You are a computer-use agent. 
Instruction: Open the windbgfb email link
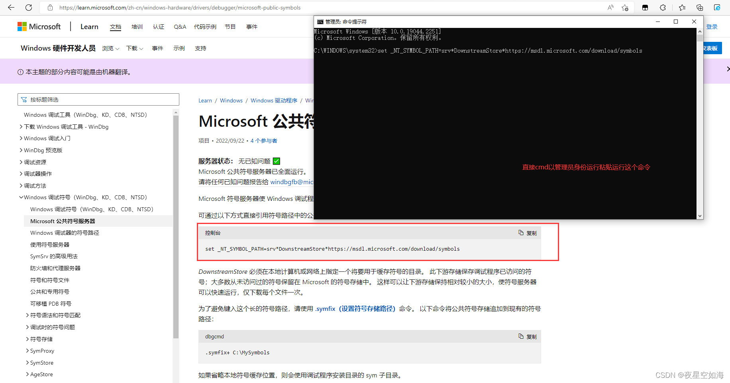292,182
